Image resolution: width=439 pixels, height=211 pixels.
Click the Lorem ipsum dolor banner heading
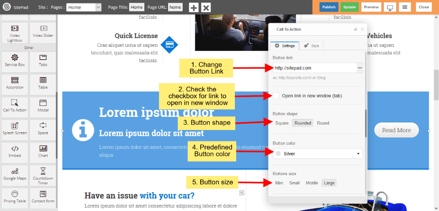pos(157,112)
